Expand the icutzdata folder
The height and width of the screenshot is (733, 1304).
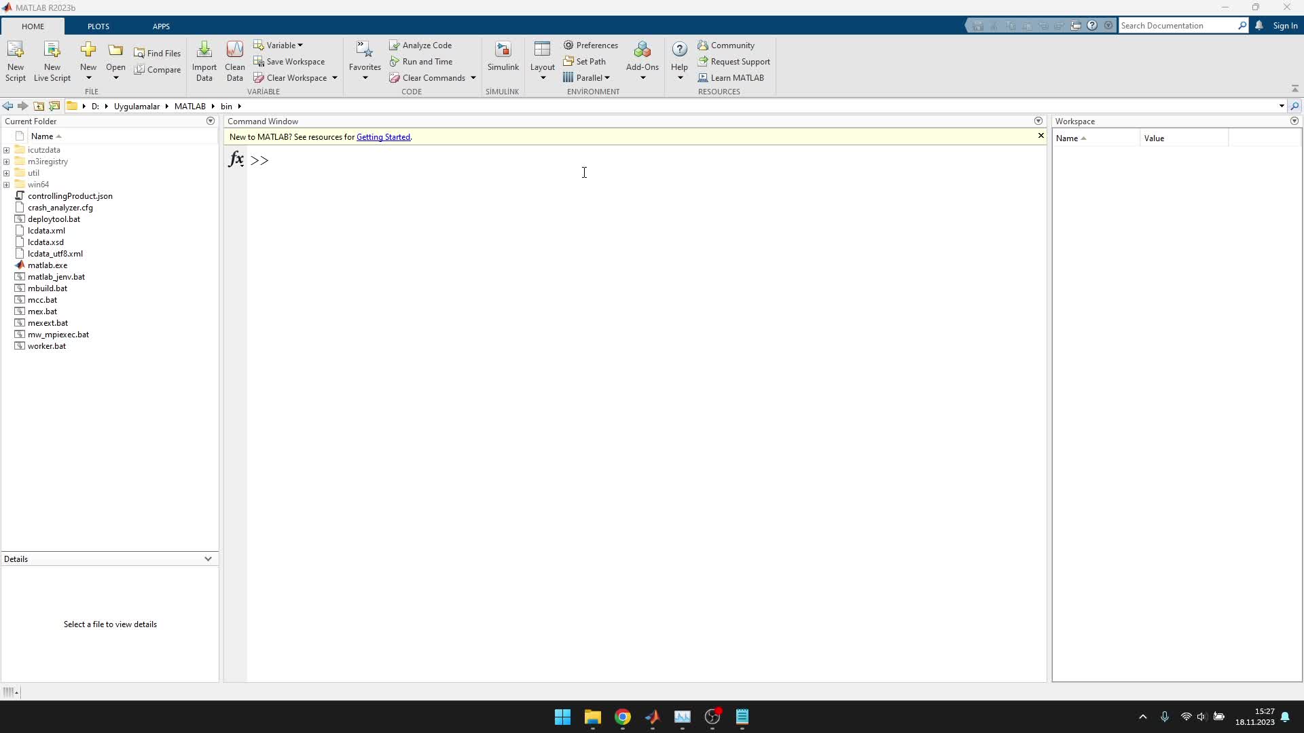pos(6,150)
